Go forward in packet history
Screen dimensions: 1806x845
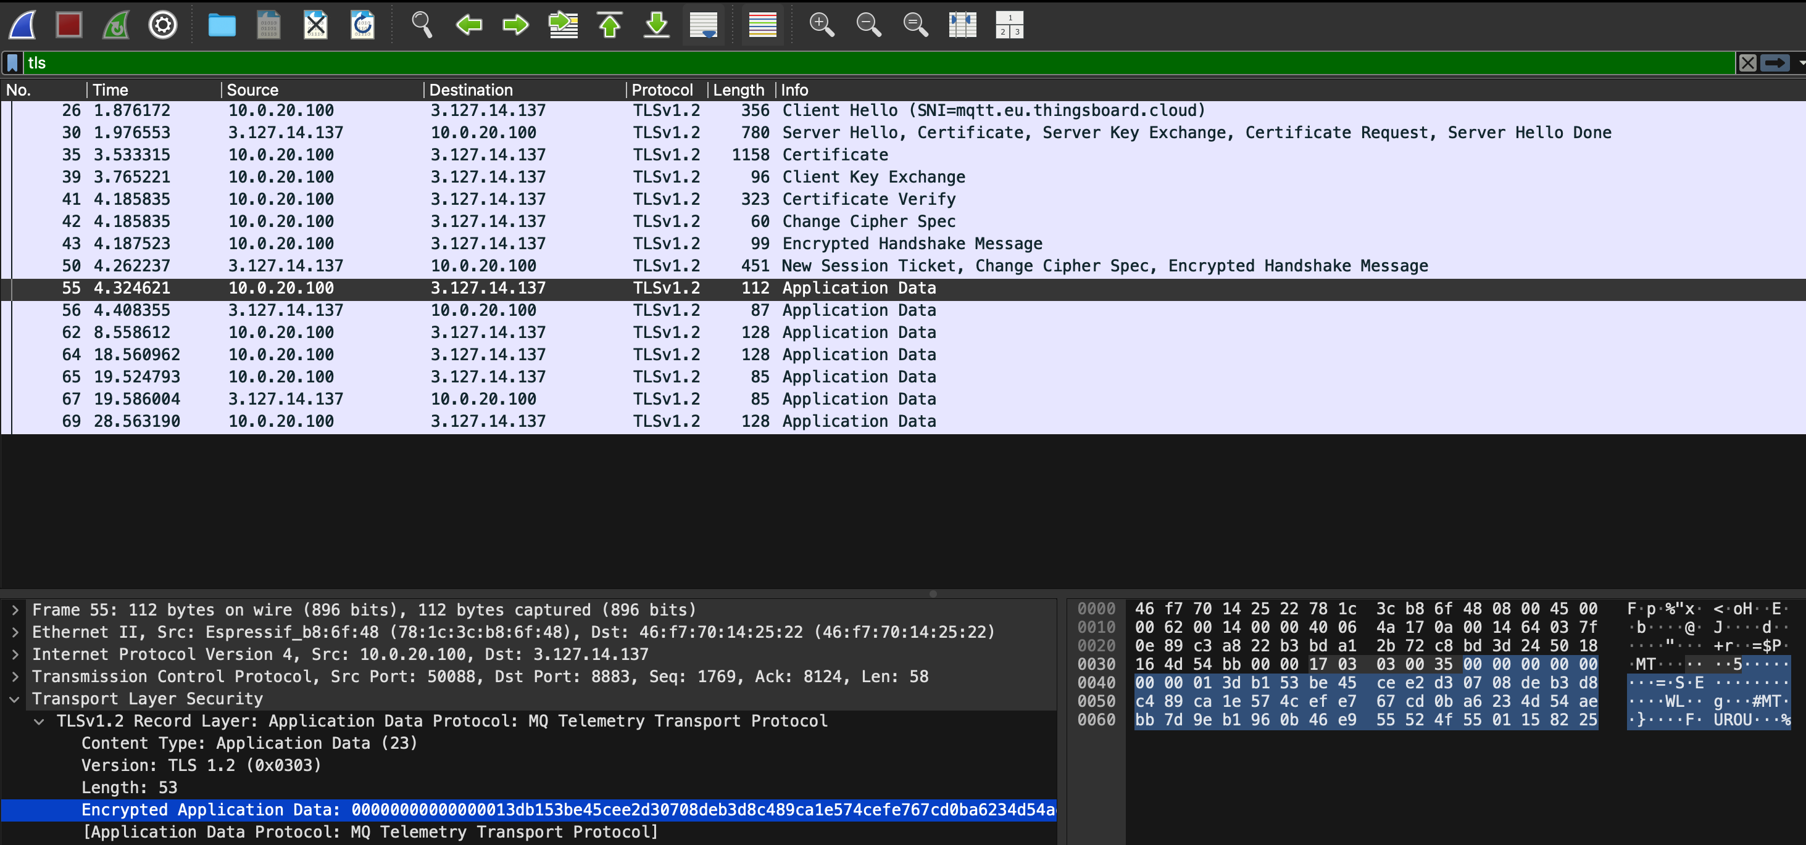pyautogui.click(x=515, y=25)
